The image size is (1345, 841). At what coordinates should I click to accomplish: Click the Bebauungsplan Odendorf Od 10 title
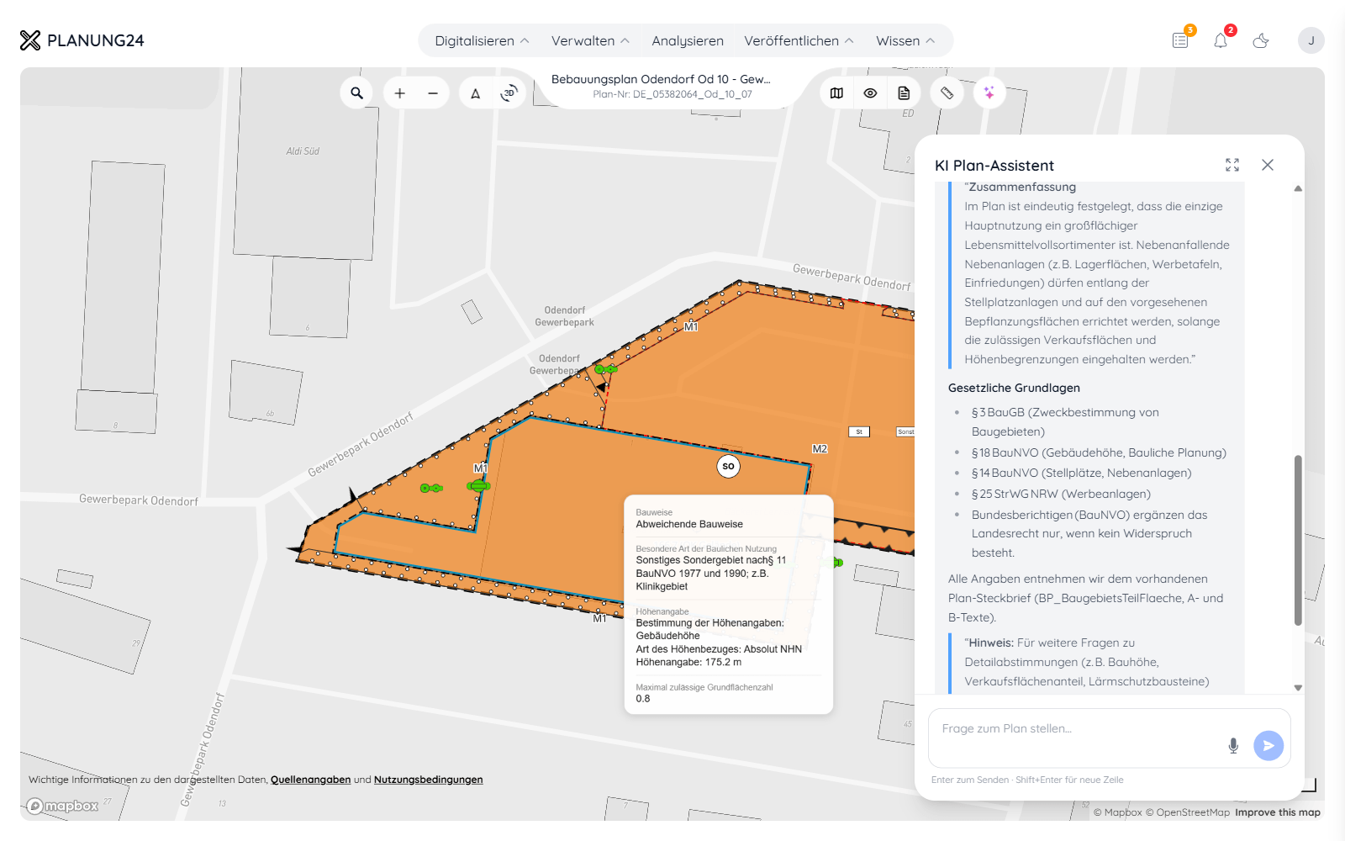[661, 79]
